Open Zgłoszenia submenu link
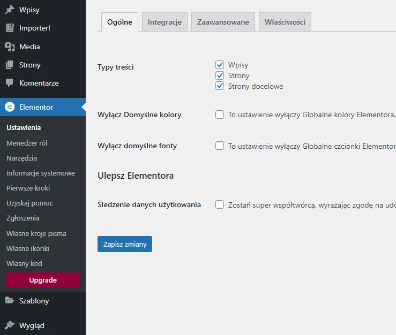The image size is (396, 335). click(x=23, y=218)
